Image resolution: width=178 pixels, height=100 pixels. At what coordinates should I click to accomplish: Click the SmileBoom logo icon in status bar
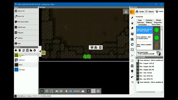pyautogui.click(x=16, y=96)
